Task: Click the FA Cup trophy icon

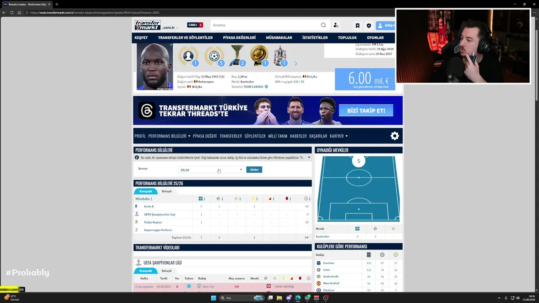Action: point(280,56)
